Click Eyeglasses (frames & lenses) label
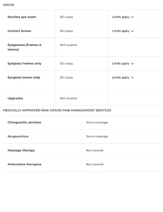The image size is (163, 212). pos(25,47)
